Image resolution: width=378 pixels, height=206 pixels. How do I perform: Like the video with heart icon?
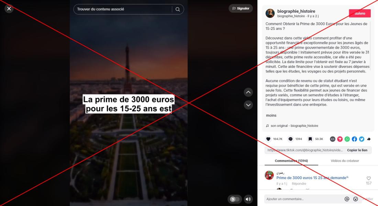pos(268,139)
